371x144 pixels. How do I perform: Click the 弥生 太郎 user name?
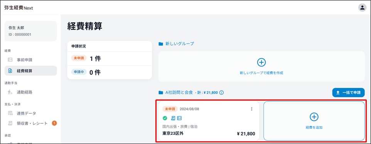point(16,28)
